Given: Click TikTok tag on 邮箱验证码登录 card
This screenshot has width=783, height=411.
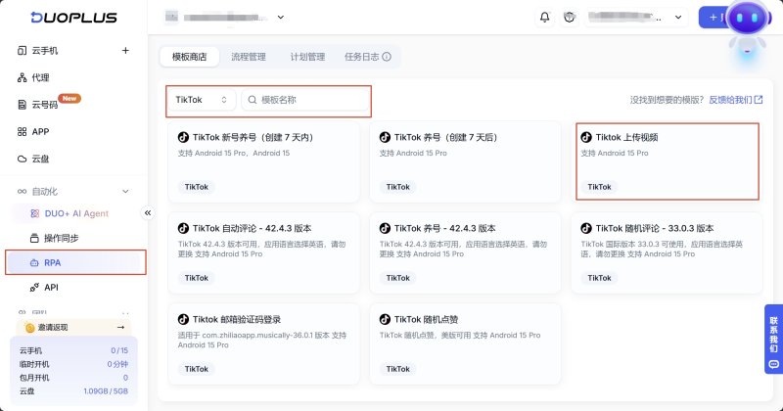Looking at the screenshot, I should [197, 369].
